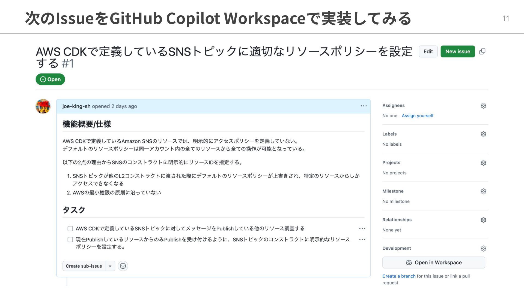The width and height of the screenshot is (524, 294).
Task: Click Open in Workspace button
Action: pyautogui.click(x=434, y=262)
